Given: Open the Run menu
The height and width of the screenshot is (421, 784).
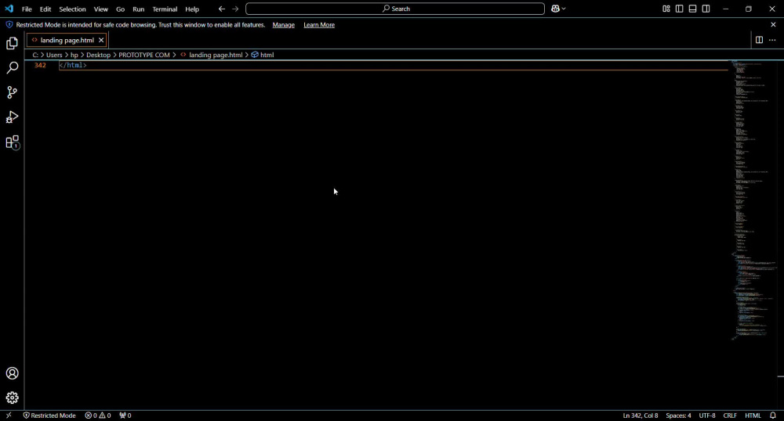Looking at the screenshot, I should tap(139, 9).
